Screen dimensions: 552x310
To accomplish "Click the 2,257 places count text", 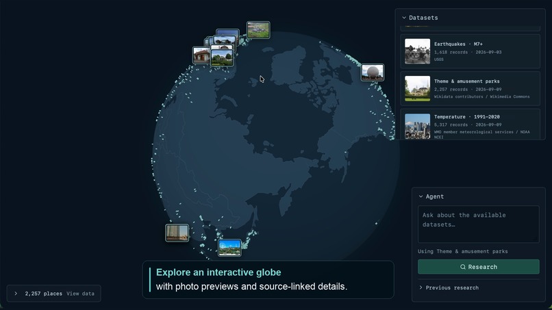I will (x=43, y=294).
